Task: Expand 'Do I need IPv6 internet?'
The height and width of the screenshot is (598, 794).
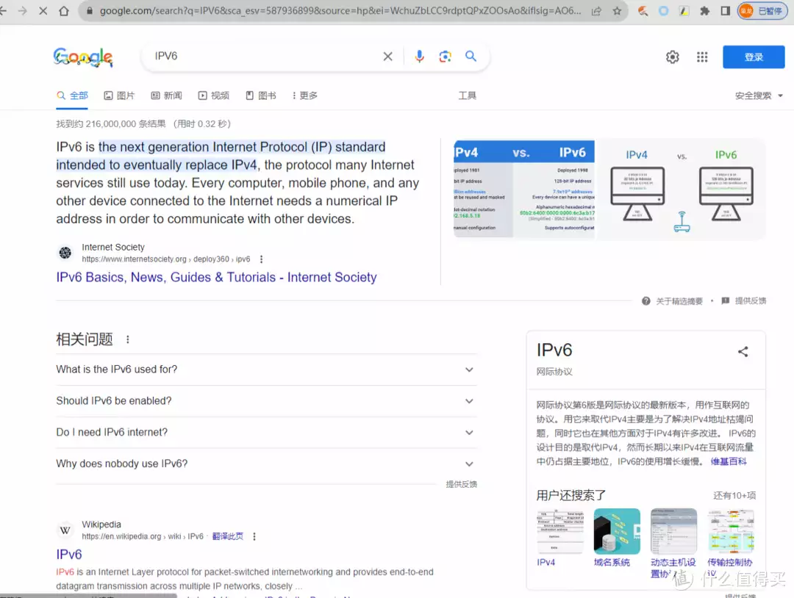Action: pos(266,433)
